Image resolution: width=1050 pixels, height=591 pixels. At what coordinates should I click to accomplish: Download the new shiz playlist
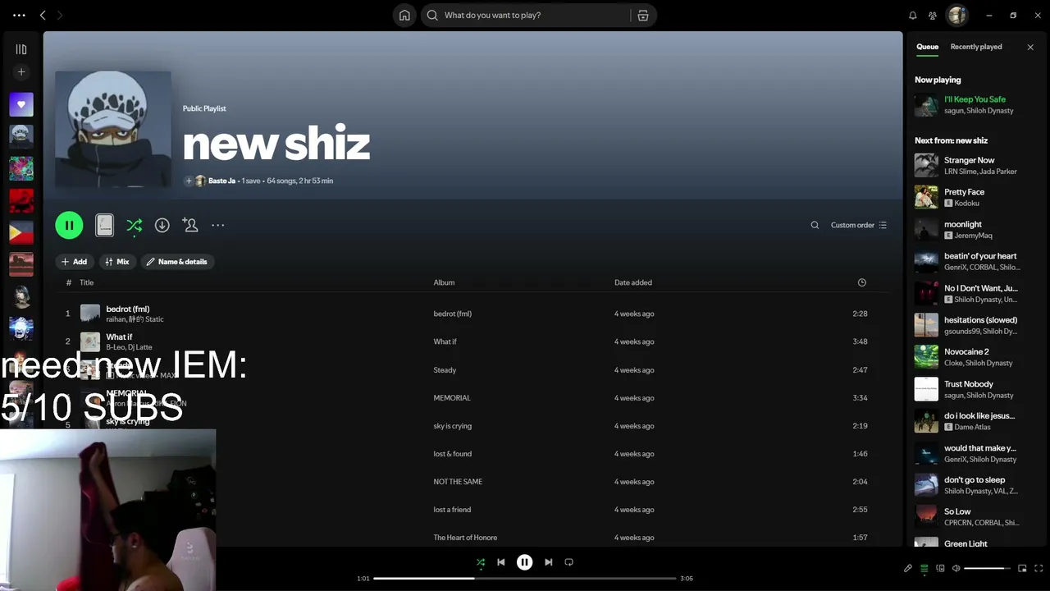pyautogui.click(x=162, y=225)
